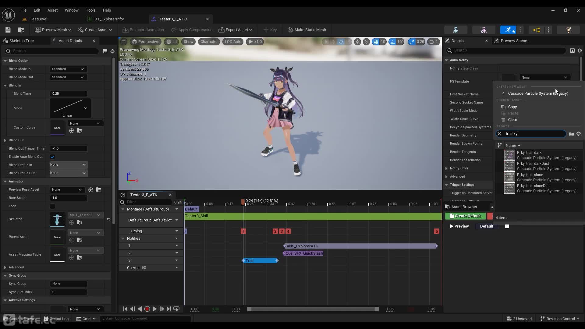Viewport: 585px width, 329px height.
Task: Open Details panel settings gear
Action: (580, 51)
